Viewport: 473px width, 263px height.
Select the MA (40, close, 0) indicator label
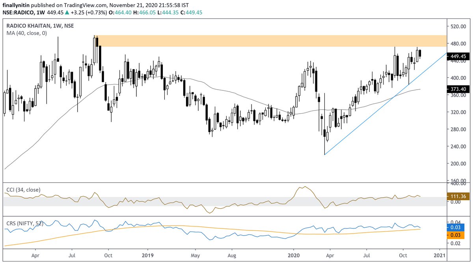tap(26, 33)
